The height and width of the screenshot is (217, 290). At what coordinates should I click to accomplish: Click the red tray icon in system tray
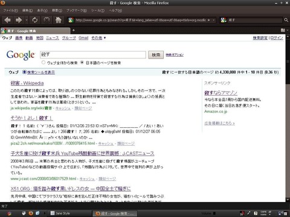242,213
